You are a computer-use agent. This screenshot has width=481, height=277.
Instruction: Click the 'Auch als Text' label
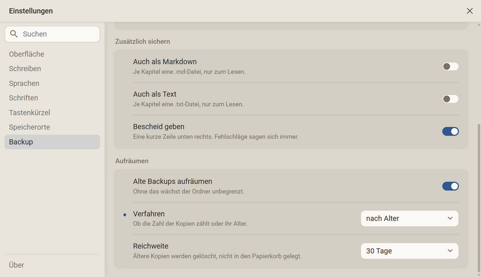pyautogui.click(x=155, y=94)
